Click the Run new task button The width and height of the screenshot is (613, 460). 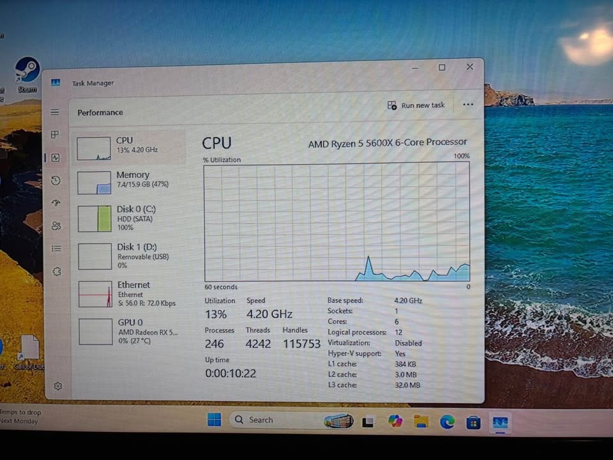coord(416,105)
